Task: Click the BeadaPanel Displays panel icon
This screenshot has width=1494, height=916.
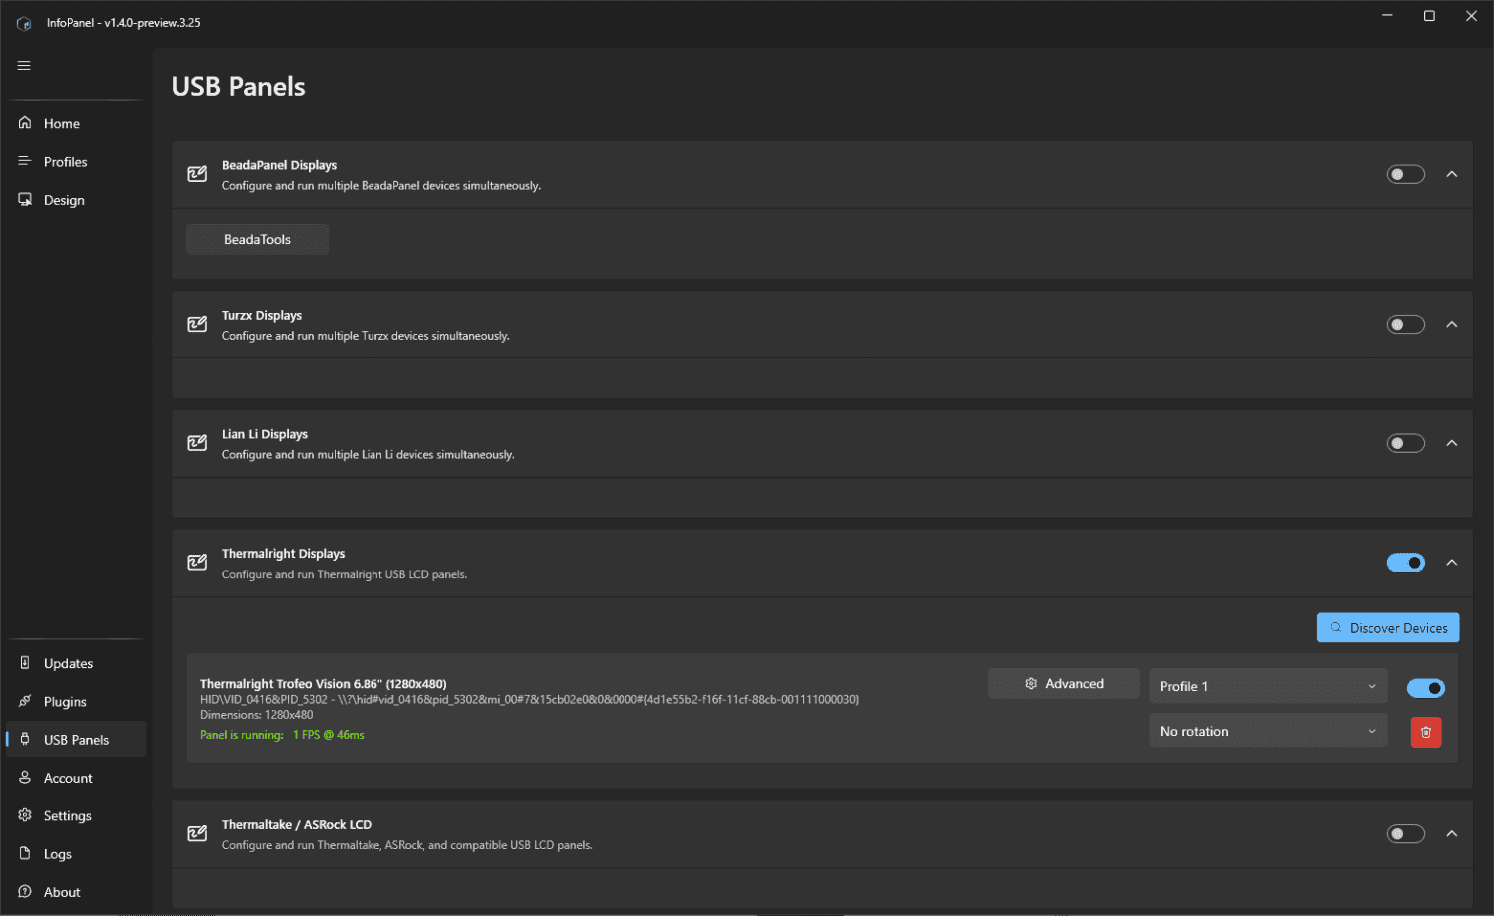Action: [197, 174]
